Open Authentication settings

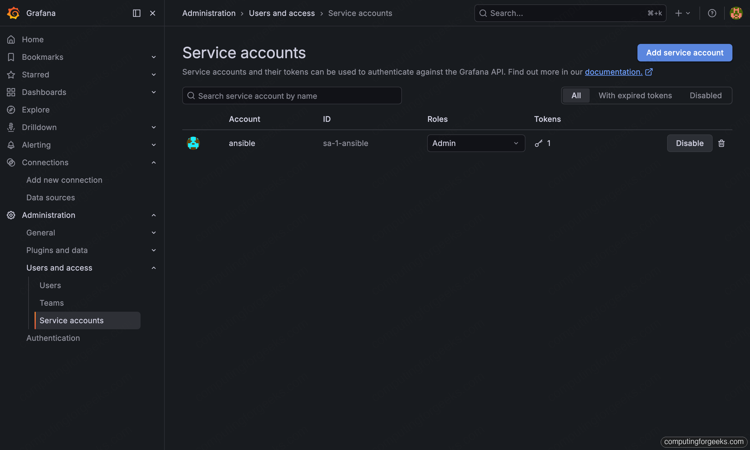click(53, 338)
